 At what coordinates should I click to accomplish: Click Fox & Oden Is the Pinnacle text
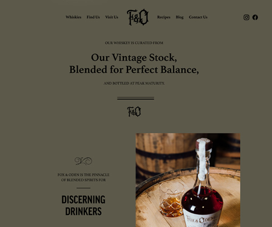pyautogui.click(x=83, y=178)
